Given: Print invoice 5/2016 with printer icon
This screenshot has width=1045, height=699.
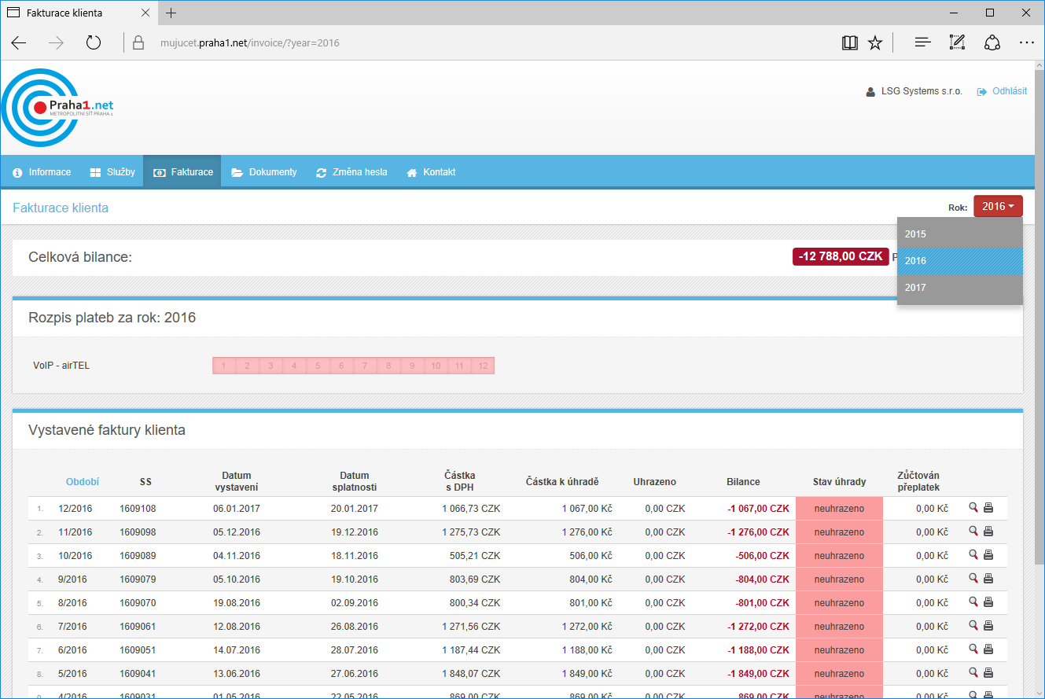Looking at the screenshot, I should pyautogui.click(x=988, y=673).
